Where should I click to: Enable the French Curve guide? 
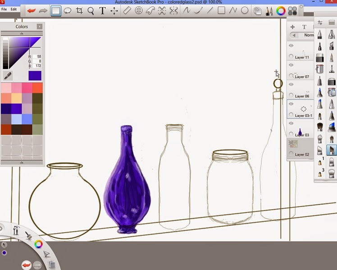(150, 10)
